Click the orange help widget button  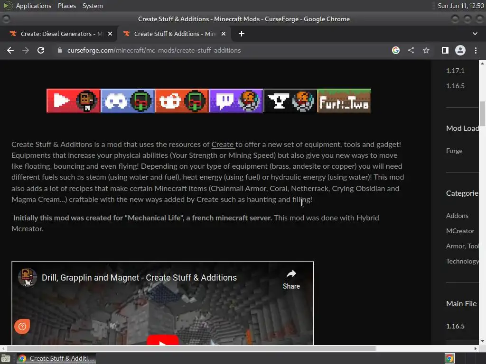click(x=22, y=326)
